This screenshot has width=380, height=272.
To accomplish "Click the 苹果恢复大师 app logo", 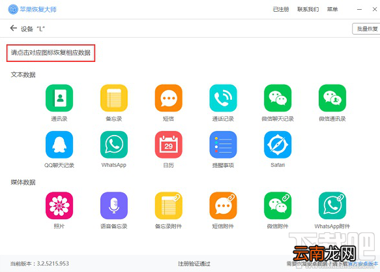I will (x=13, y=9).
